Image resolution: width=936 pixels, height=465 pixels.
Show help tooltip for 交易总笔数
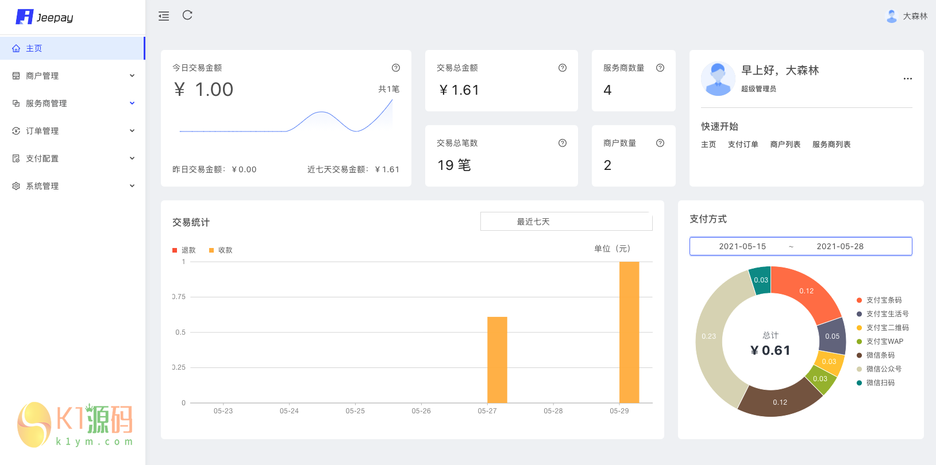563,143
